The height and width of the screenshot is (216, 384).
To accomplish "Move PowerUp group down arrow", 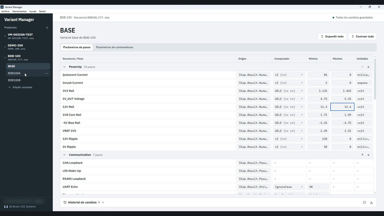I will click(368, 67).
